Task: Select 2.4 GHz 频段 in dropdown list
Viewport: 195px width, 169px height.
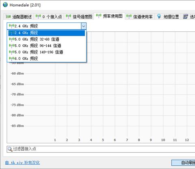Action: click(47, 33)
